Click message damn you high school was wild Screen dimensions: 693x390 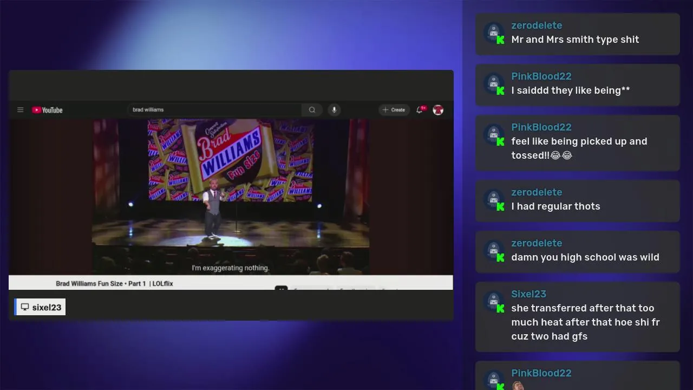585,257
